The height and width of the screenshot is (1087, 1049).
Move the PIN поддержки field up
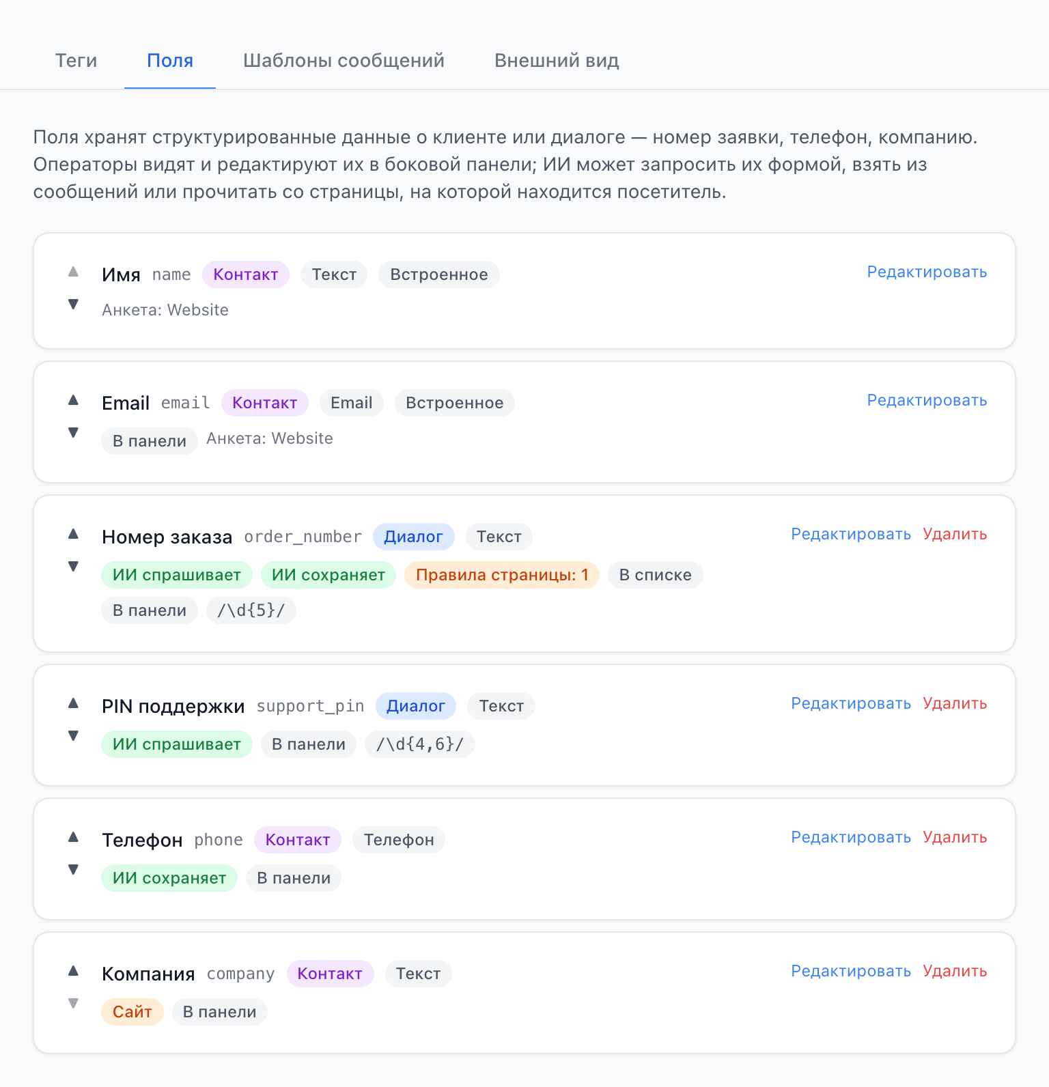pyautogui.click(x=73, y=703)
